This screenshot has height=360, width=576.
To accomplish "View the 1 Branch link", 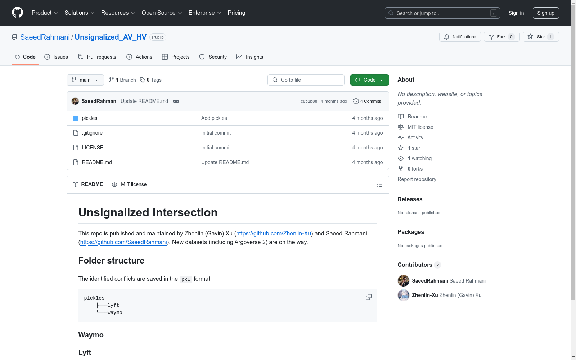I will coord(122,80).
